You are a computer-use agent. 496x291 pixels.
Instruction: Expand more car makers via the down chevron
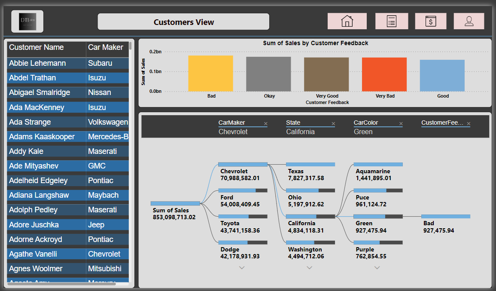pos(242,267)
